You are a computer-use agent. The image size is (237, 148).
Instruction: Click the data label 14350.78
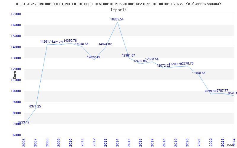point(70,41)
